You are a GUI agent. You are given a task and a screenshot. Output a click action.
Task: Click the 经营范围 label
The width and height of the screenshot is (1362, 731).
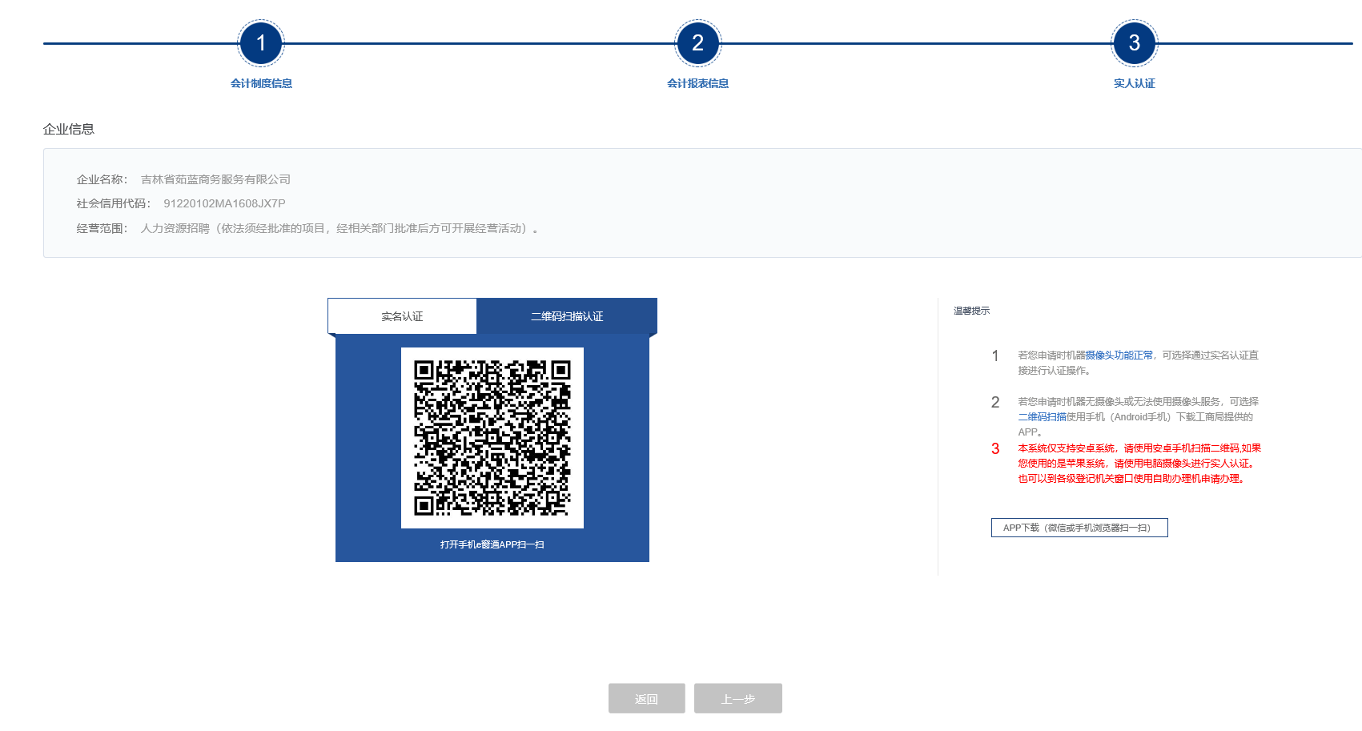click(102, 228)
